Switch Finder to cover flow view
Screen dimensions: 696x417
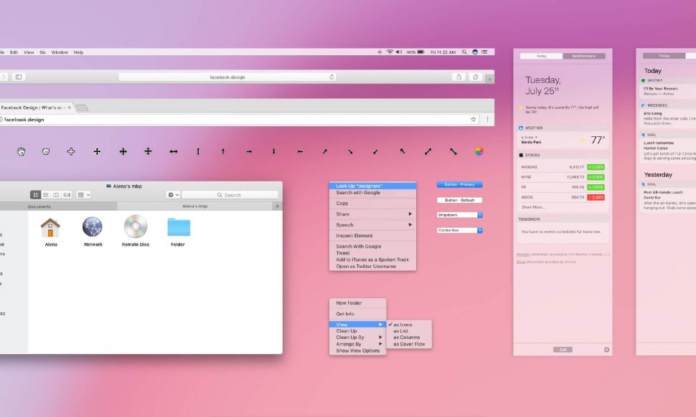coord(66,195)
